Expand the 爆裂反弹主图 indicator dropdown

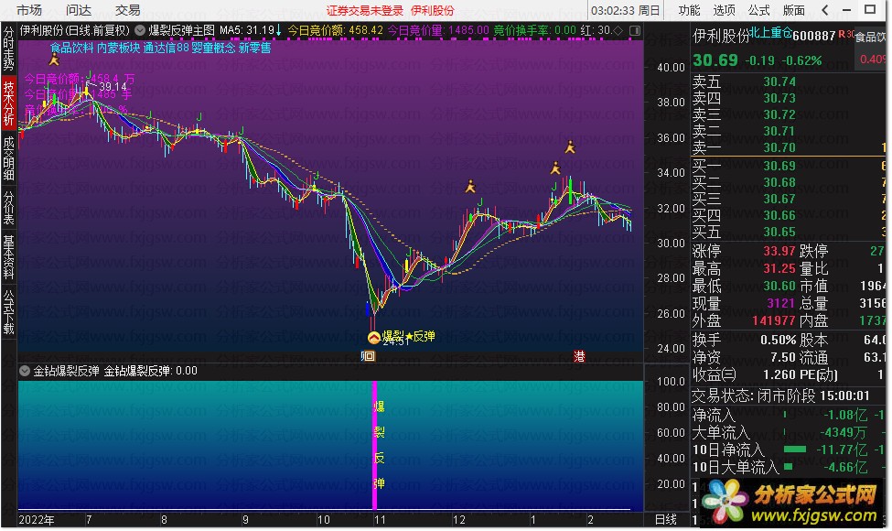point(140,30)
